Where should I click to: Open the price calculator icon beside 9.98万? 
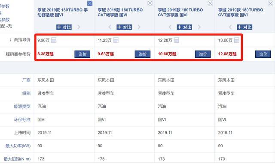(x=54, y=40)
